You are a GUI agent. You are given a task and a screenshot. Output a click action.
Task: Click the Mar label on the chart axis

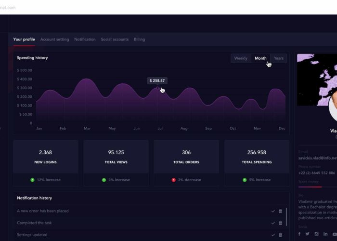coord(87,129)
